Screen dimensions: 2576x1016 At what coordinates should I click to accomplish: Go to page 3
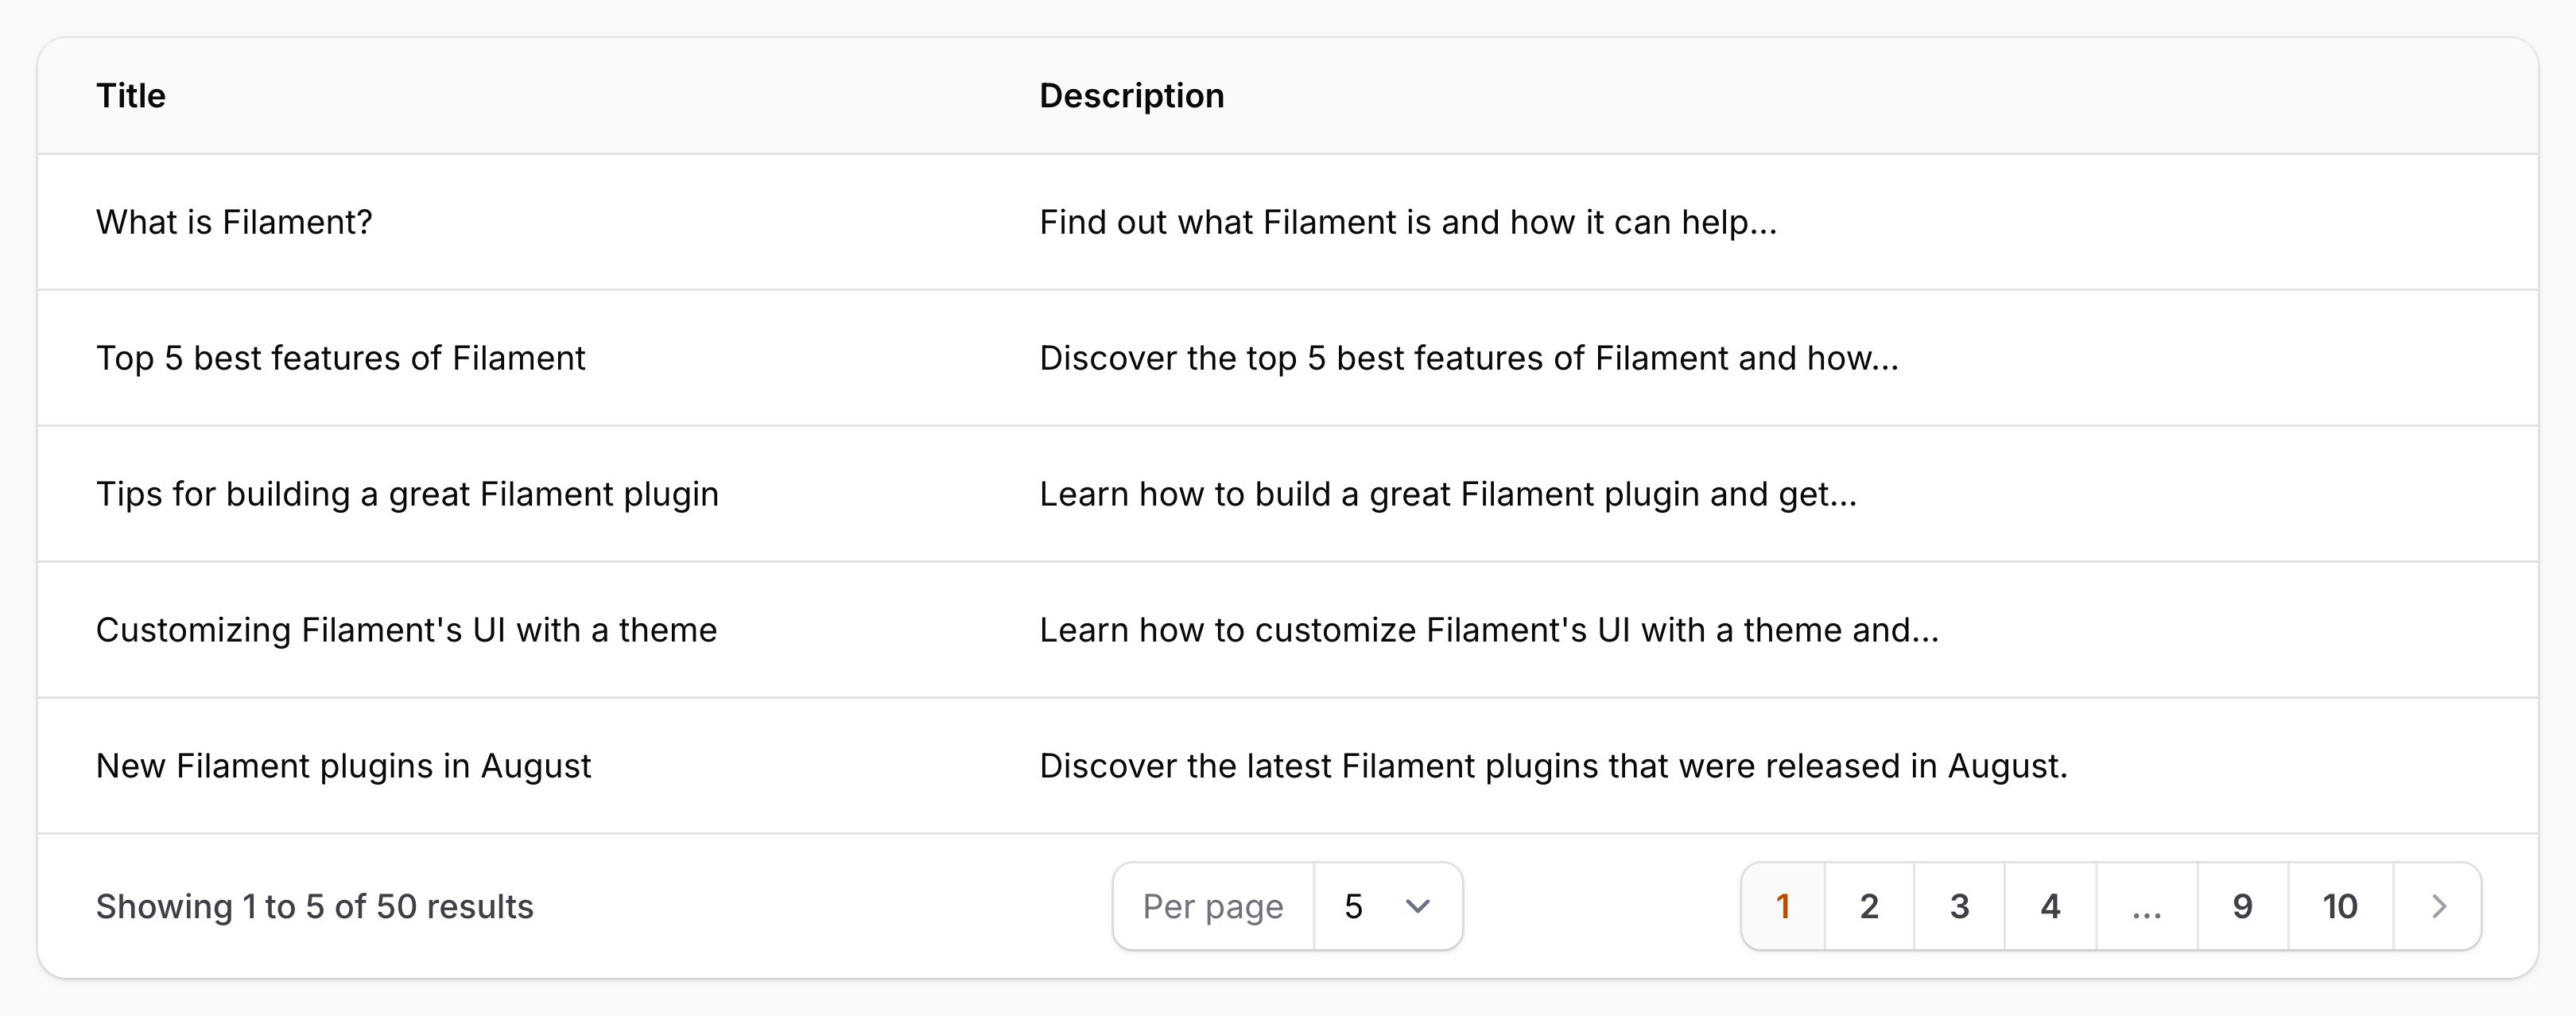(x=1959, y=906)
